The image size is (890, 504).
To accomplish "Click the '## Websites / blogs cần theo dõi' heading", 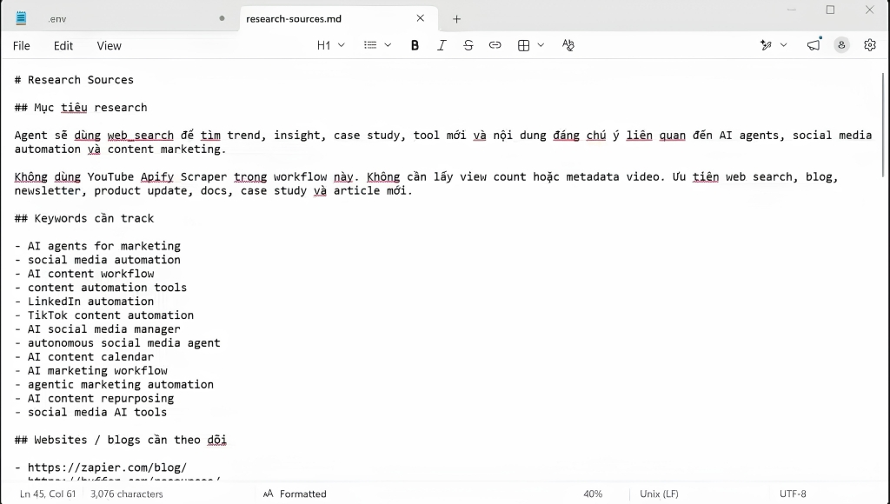I will pos(120,440).
